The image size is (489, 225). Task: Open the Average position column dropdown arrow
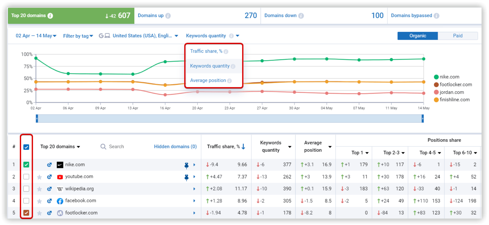(330, 147)
